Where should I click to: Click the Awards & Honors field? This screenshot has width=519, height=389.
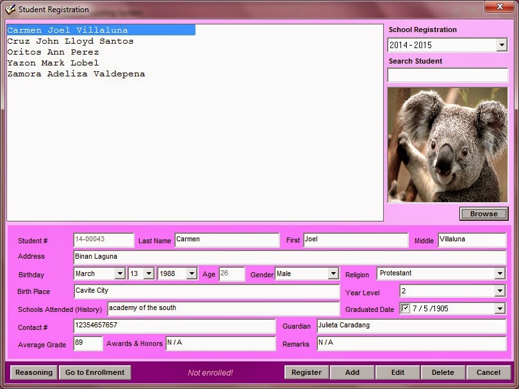pos(220,343)
